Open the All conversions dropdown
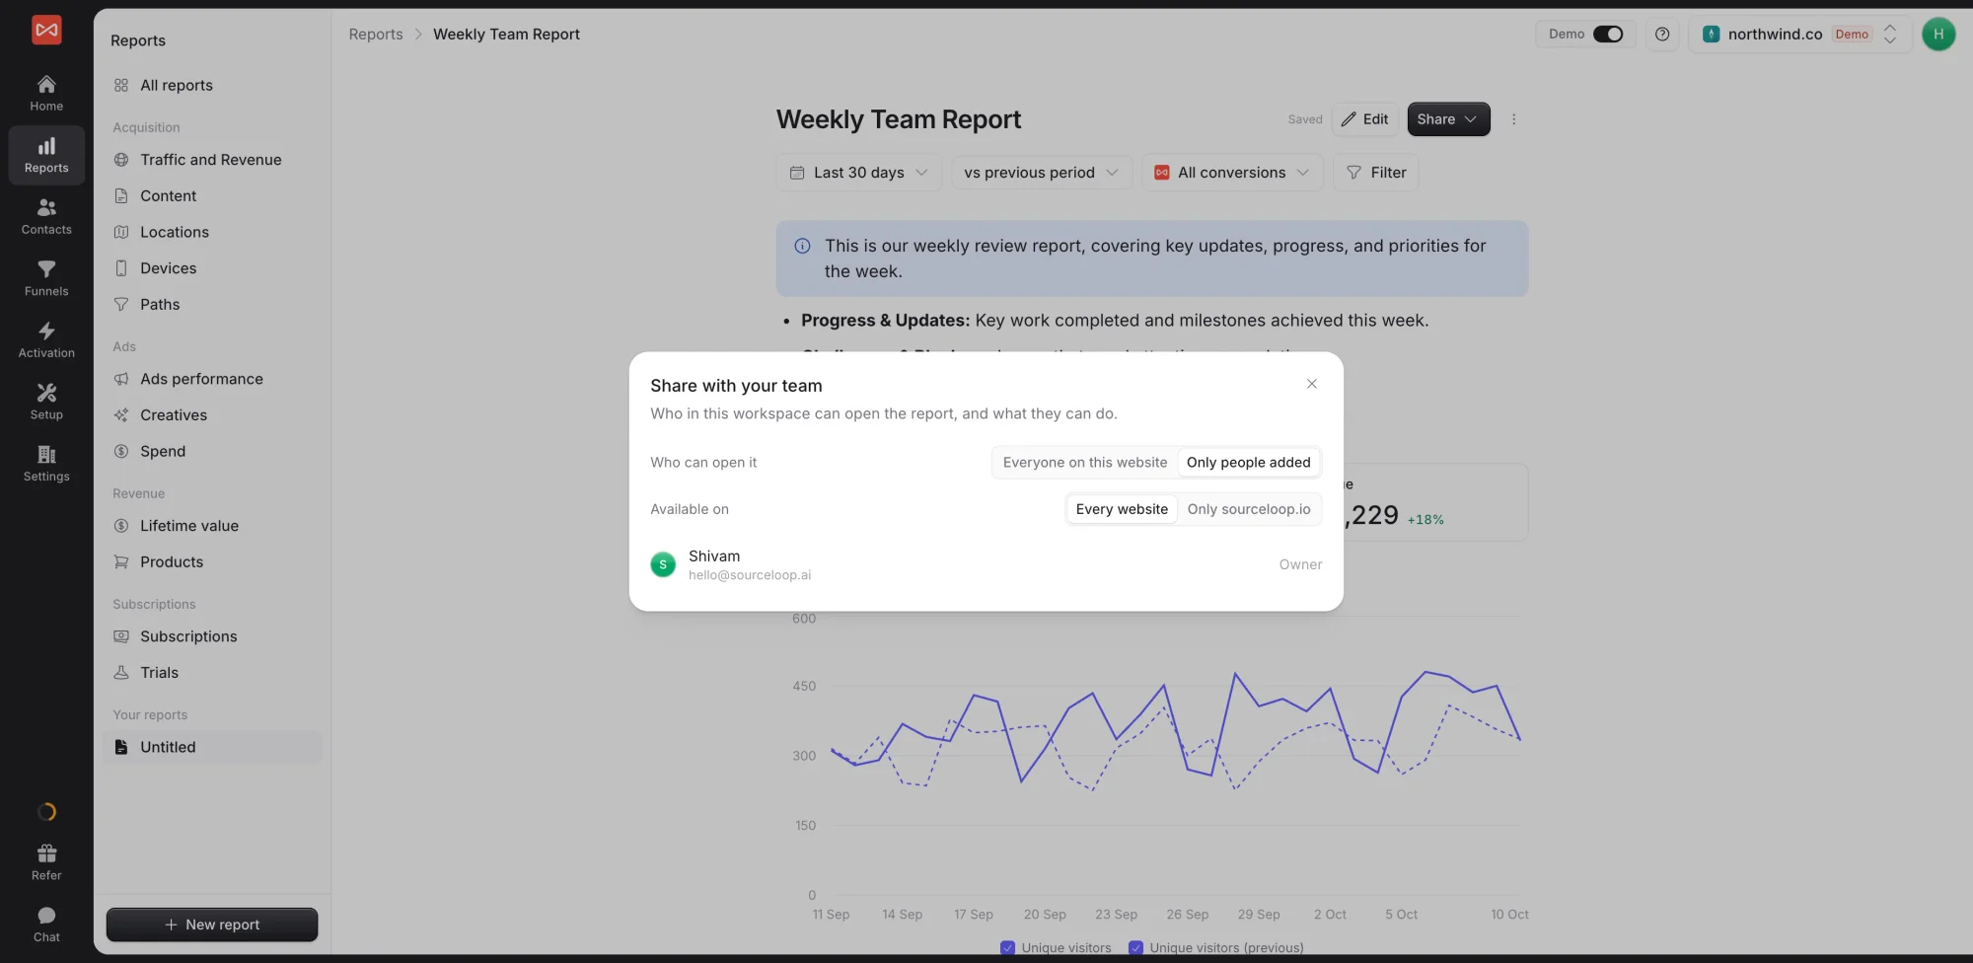The image size is (1973, 963). (1232, 173)
